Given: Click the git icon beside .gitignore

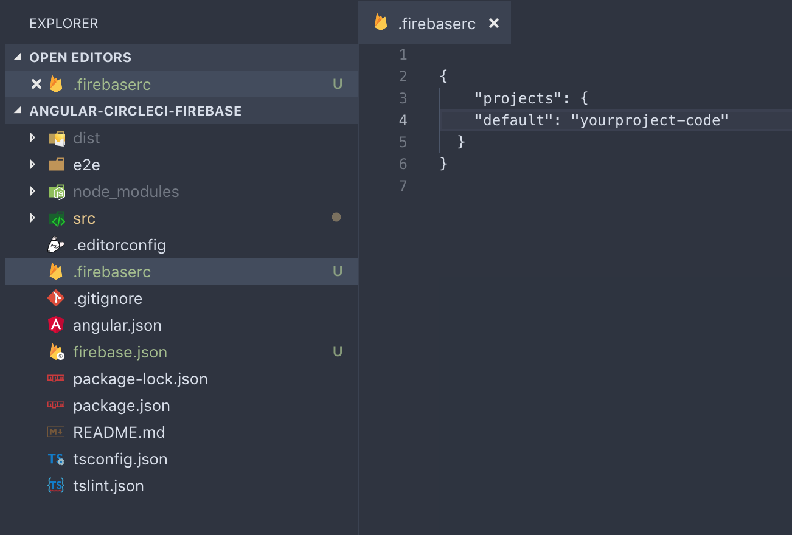Looking at the screenshot, I should (56, 298).
